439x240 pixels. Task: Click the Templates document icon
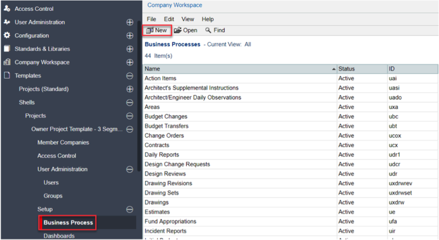click(x=7, y=75)
